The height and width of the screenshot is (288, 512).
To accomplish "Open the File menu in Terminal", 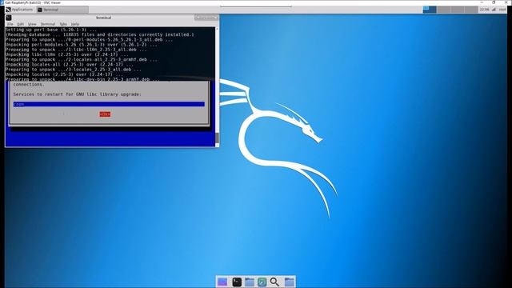I will [x=10, y=24].
